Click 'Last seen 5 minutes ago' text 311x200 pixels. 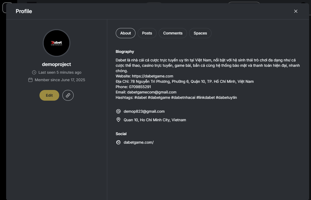pos(60,72)
